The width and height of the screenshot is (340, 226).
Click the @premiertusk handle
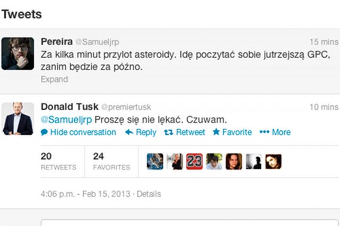pos(126,107)
